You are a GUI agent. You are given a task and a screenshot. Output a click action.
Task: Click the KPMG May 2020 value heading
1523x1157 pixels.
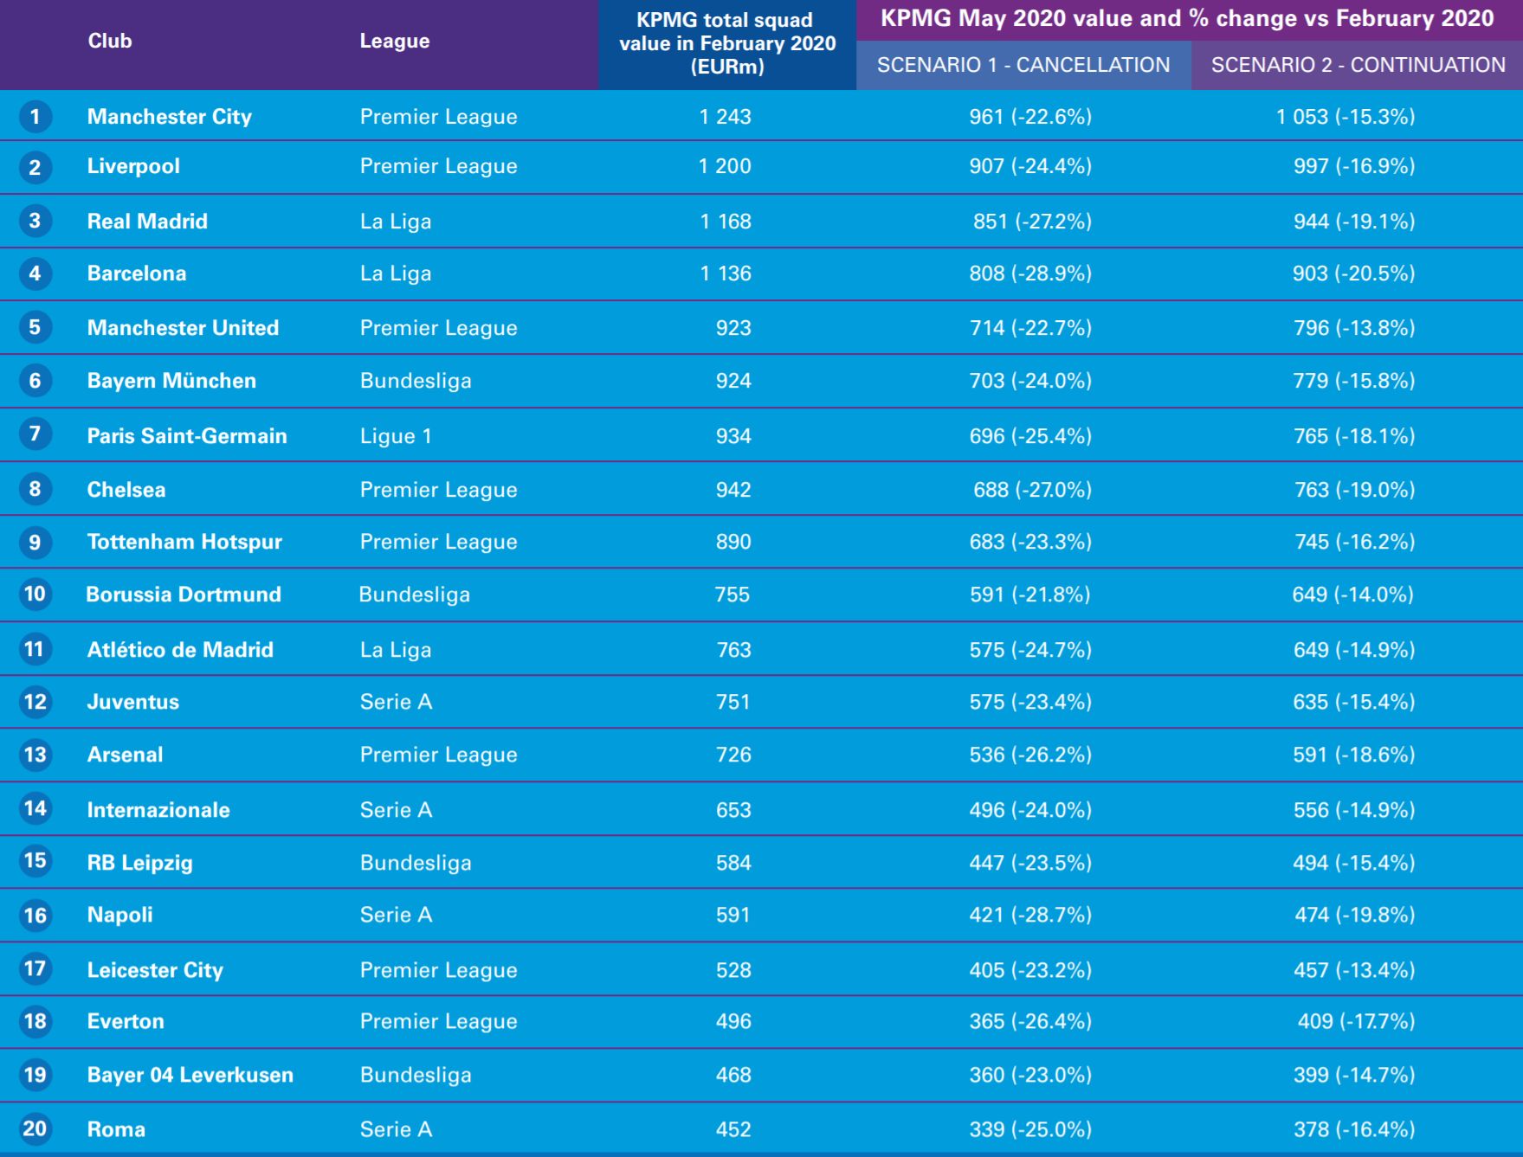(x=1188, y=18)
